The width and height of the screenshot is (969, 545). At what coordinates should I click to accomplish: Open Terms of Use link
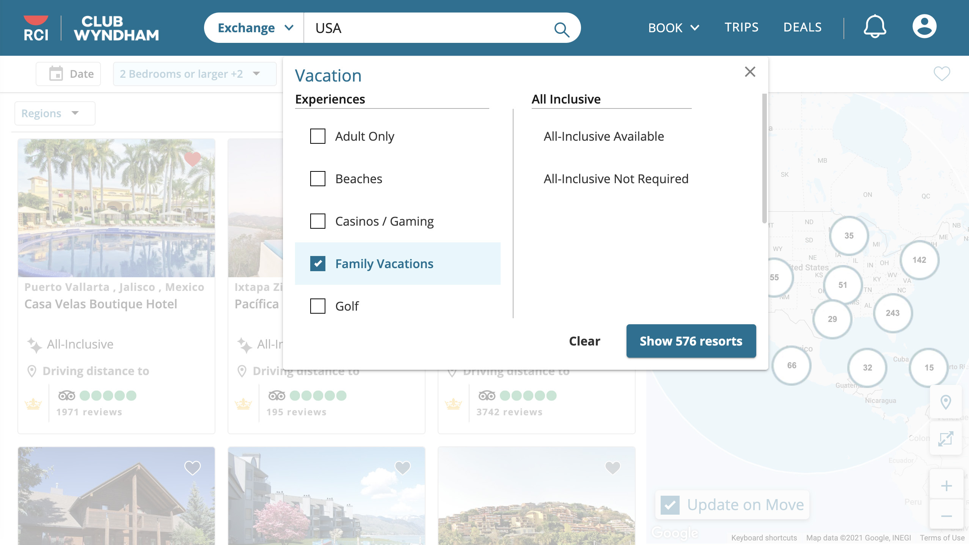point(942,538)
